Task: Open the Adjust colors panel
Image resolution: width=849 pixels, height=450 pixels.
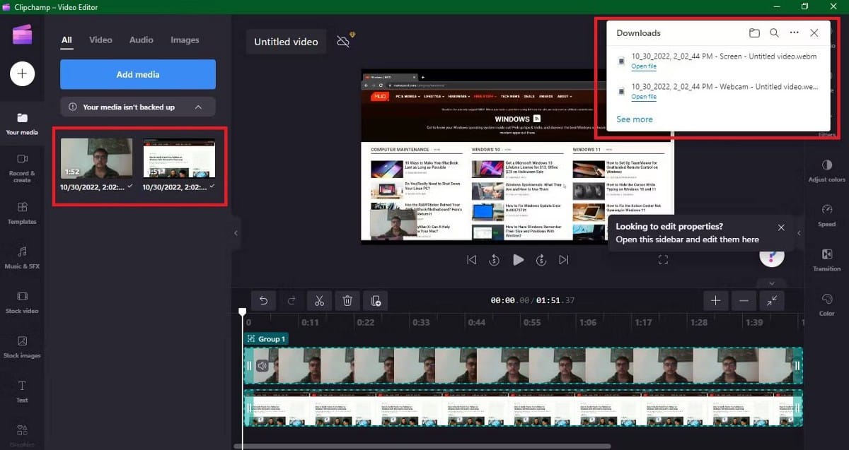Action: [x=826, y=172]
